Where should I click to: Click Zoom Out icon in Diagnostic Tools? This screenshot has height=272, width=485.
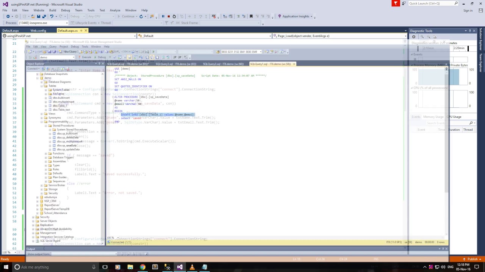tap(429, 37)
